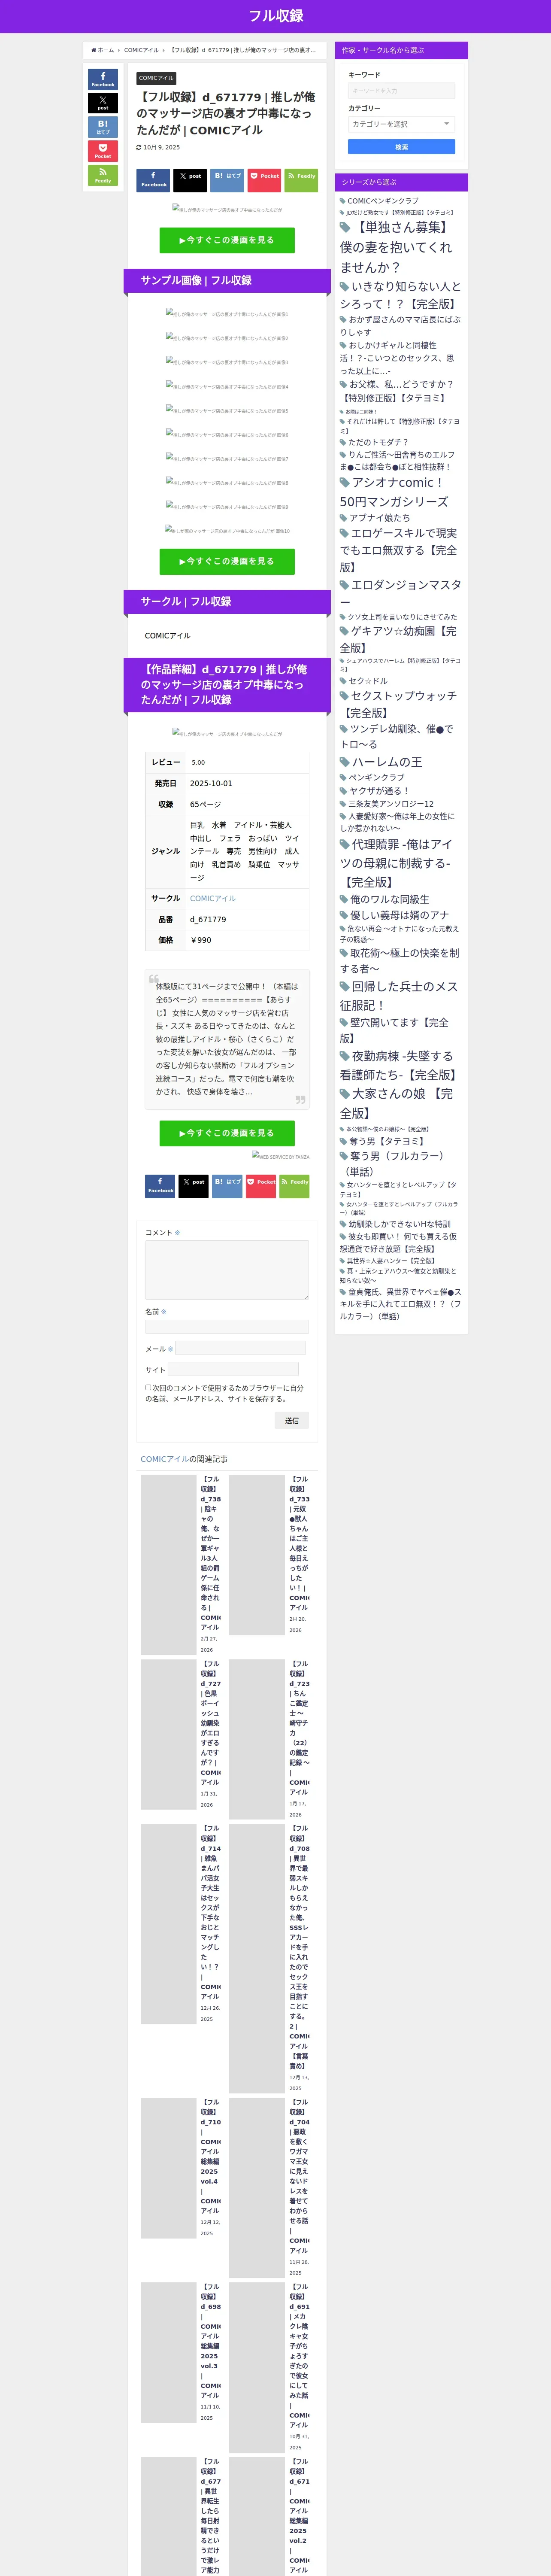The width and height of the screenshot is (551, 2576).
Task: Open the カテゴリーを選択 dropdown
Action: pyautogui.click(x=401, y=124)
